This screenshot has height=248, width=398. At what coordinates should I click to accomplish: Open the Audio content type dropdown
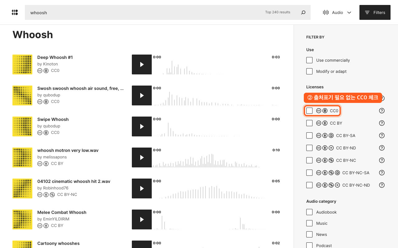(337, 12)
